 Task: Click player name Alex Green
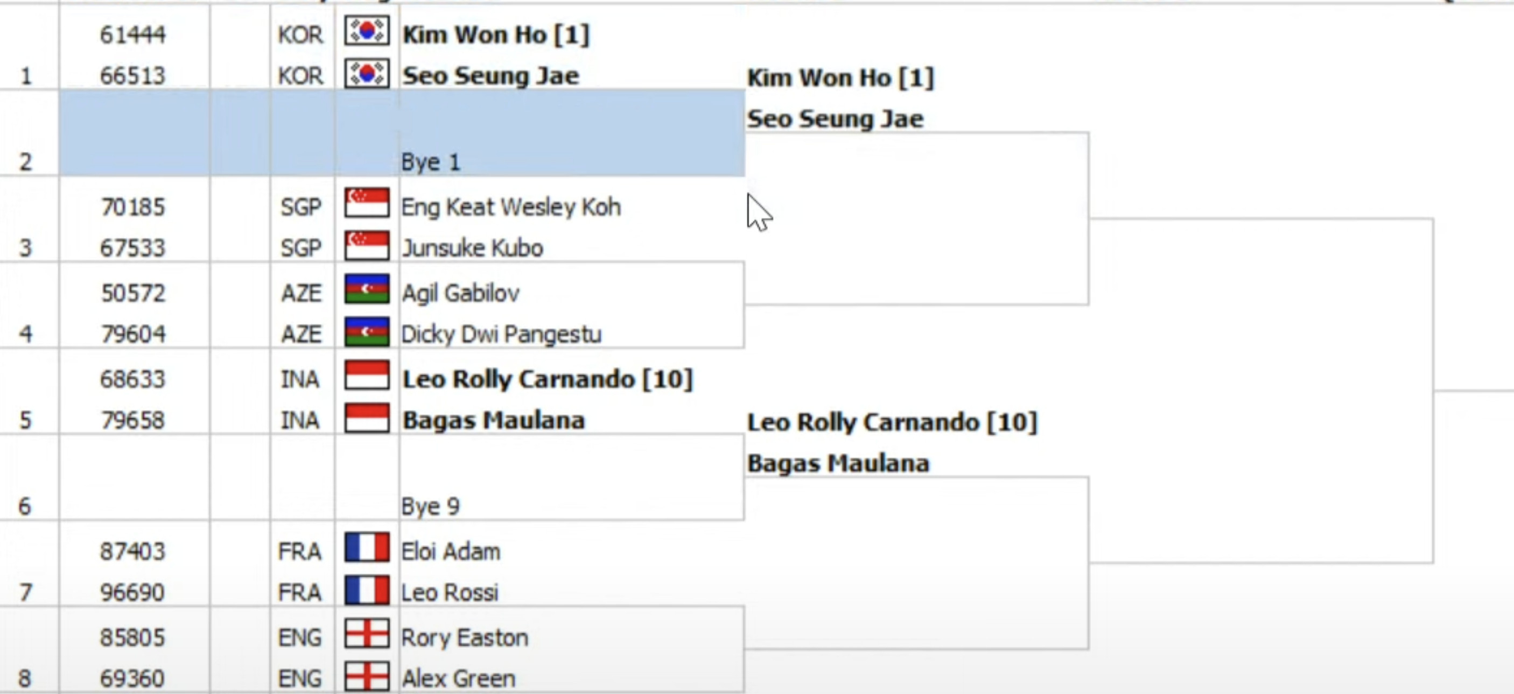[458, 679]
